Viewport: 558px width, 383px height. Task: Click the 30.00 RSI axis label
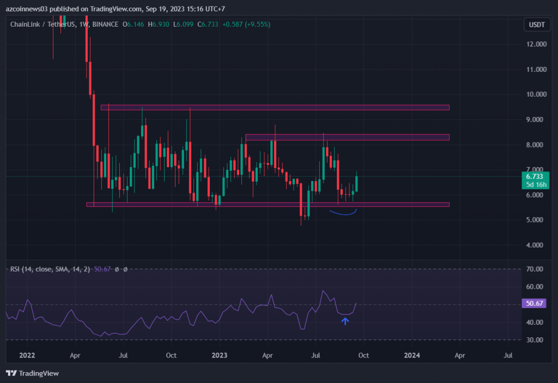click(x=535, y=339)
